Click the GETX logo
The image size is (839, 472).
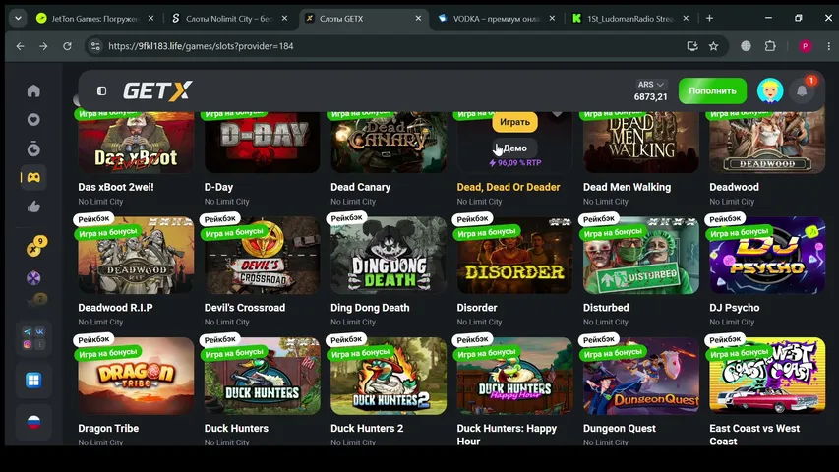click(157, 91)
